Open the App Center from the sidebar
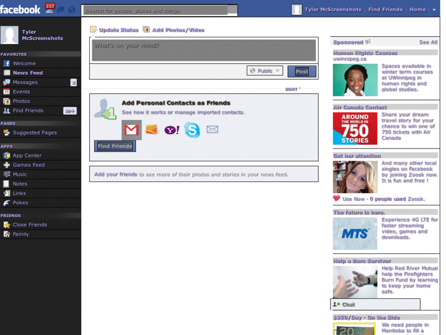Image resolution: width=446 pixels, height=335 pixels. 27,155
